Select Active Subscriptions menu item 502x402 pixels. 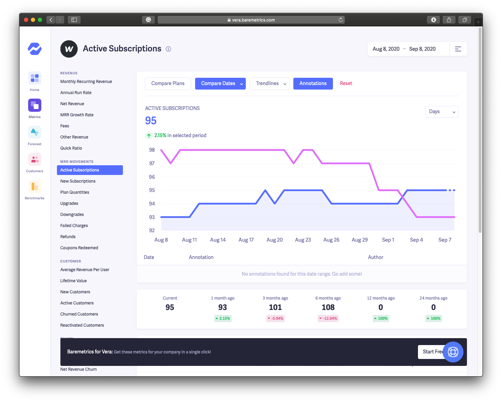point(90,170)
